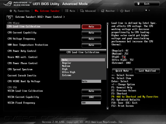This screenshot has width=166, height=124.
Task: Select VCCSA Current Capability label
Action: click(x=23, y=97)
